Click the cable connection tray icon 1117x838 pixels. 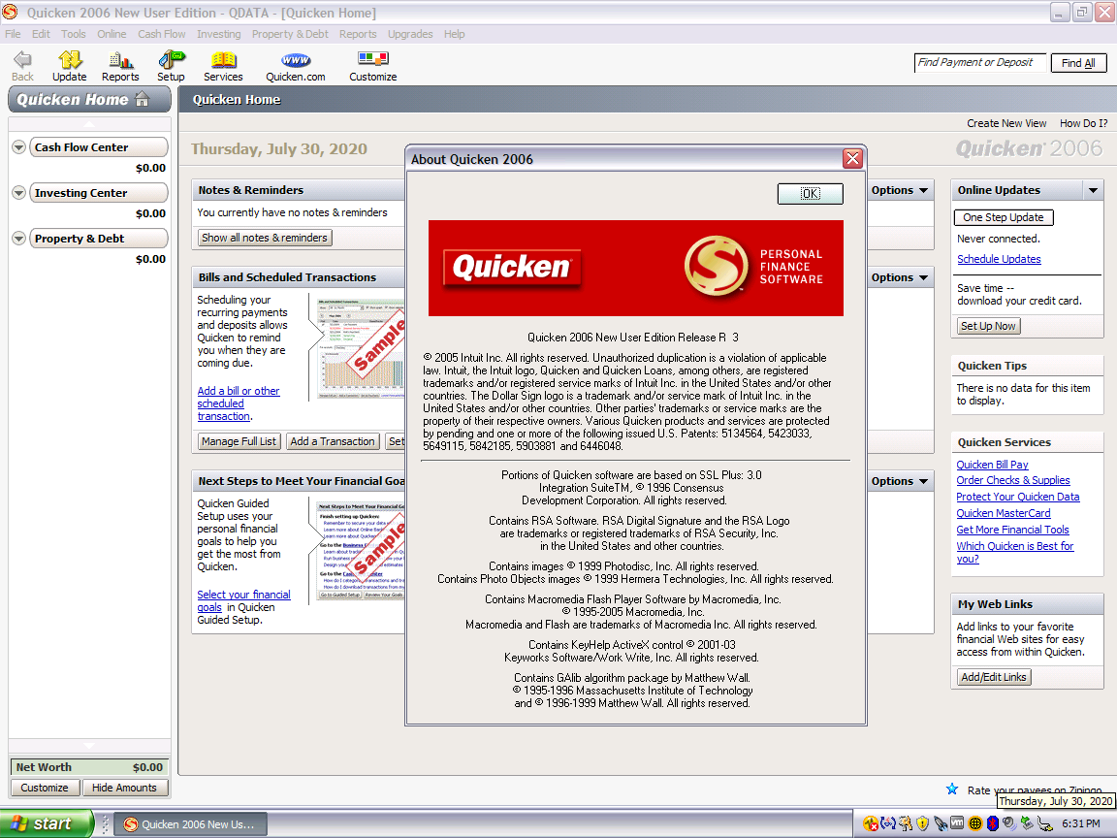[x=1044, y=823]
